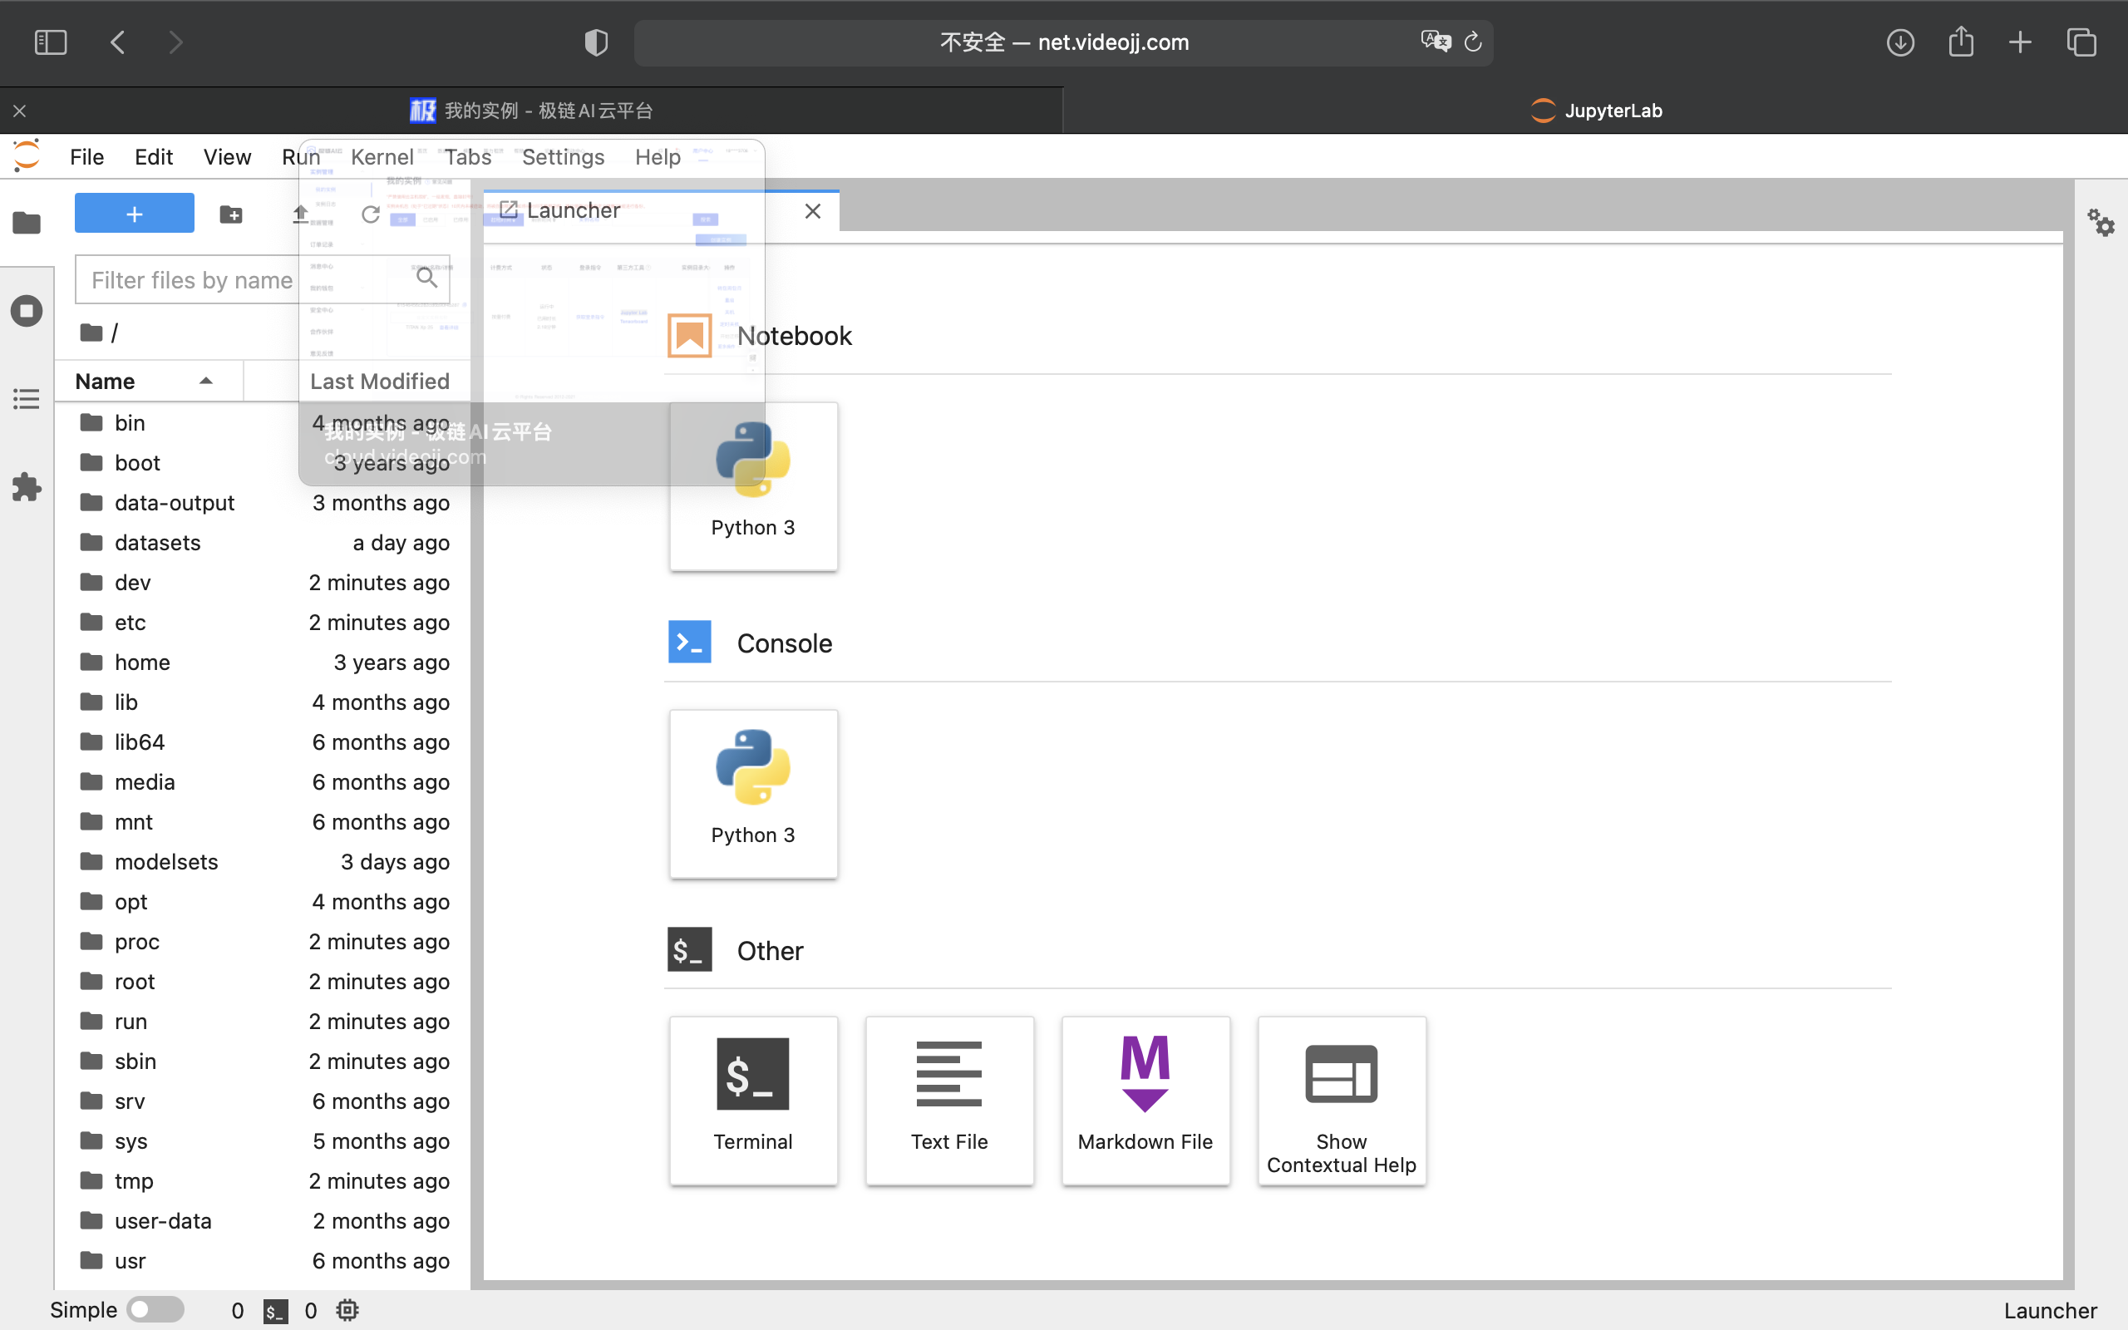Expand the datasets folder
The width and height of the screenshot is (2128, 1330).
point(155,543)
